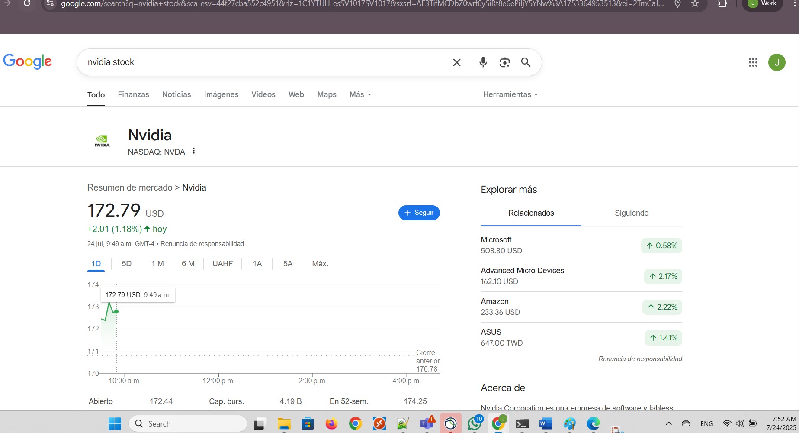Viewport: 799px width, 433px height.
Task: Open the ASUS 647.00 TWD stock row
Action: 581,338
